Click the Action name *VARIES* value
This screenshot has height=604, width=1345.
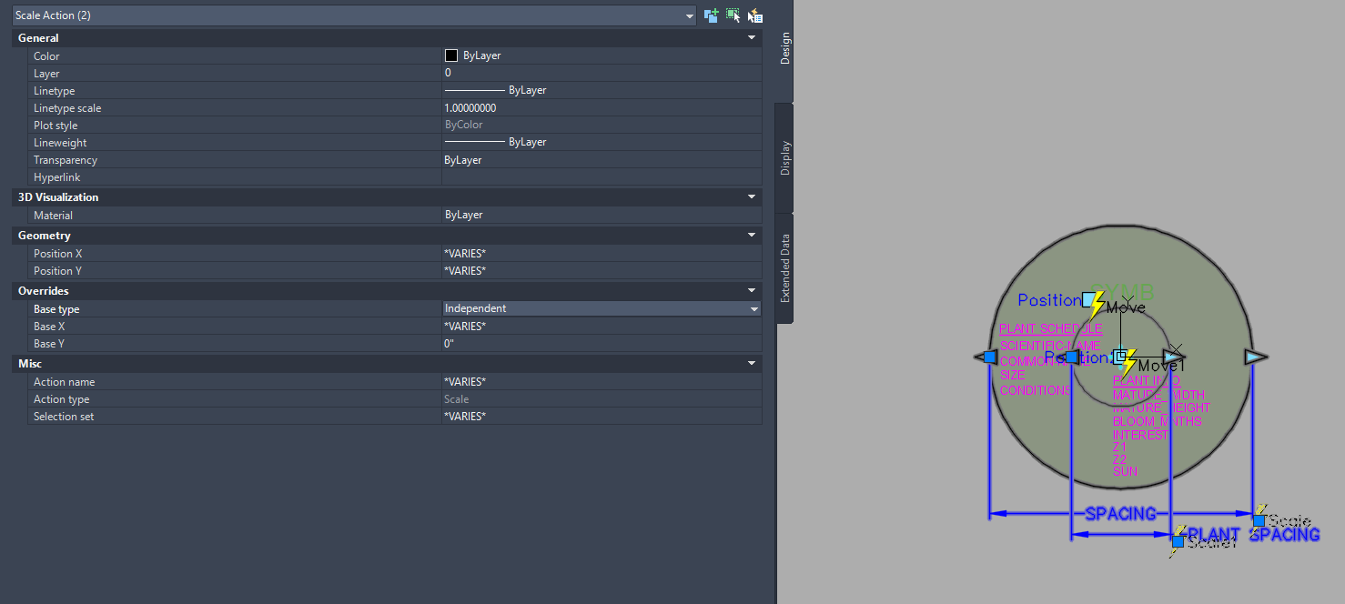[602, 381]
